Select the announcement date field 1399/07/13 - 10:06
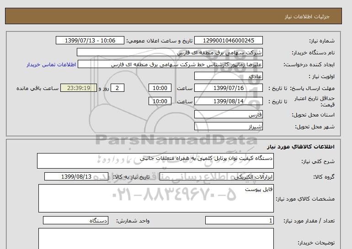Image resolution: width=352 pixels, height=249 pixels. pos(90,40)
